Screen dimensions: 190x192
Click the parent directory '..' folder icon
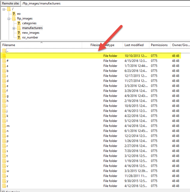point(4,51)
